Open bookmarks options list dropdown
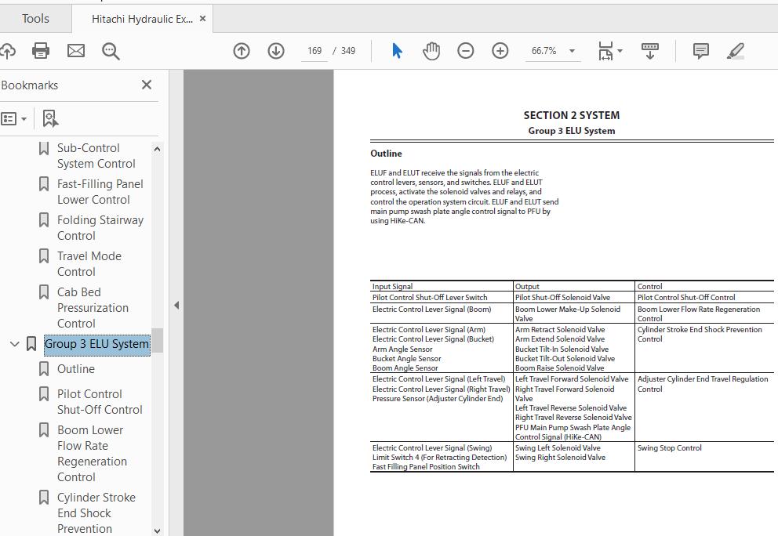This screenshot has width=778, height=536. tap(14, 119)
